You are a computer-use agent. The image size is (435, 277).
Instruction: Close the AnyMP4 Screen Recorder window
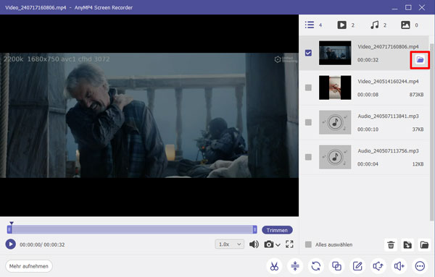tap(422, 7)
